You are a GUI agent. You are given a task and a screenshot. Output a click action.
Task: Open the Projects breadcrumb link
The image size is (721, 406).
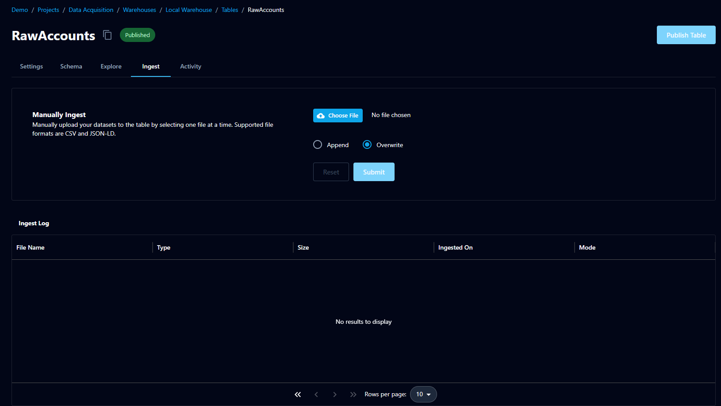tap(48, 10)
